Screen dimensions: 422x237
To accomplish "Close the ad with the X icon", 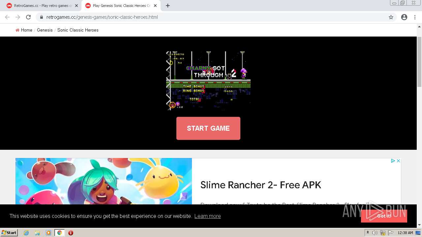I will coord(398,161).
